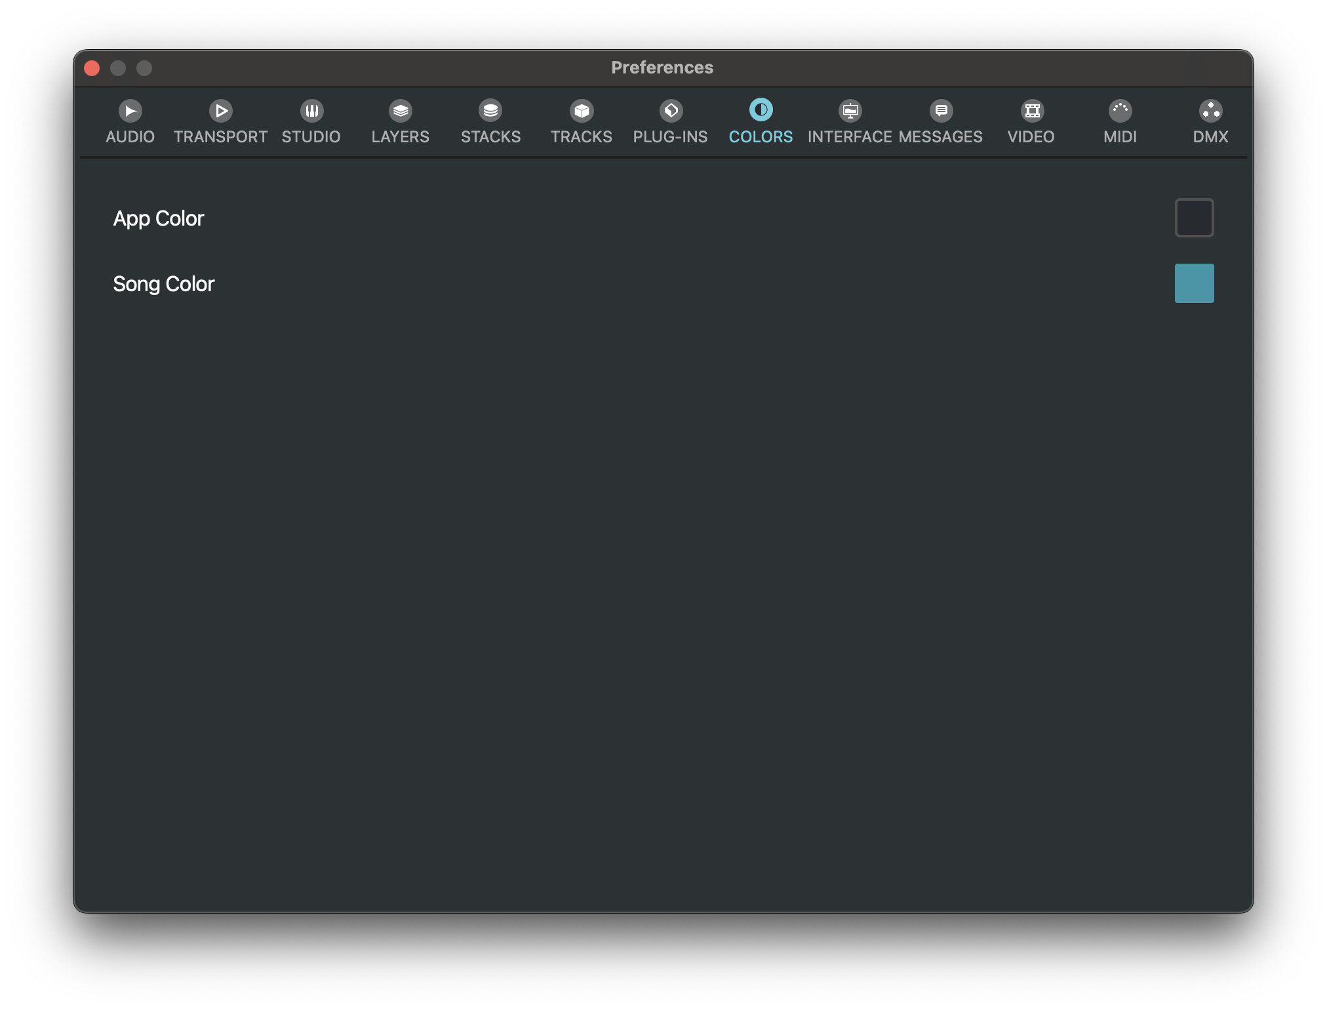The image size is (1327, 1010).
Task: Switch to the MESSAGES tab label
Action: (941, 137)
